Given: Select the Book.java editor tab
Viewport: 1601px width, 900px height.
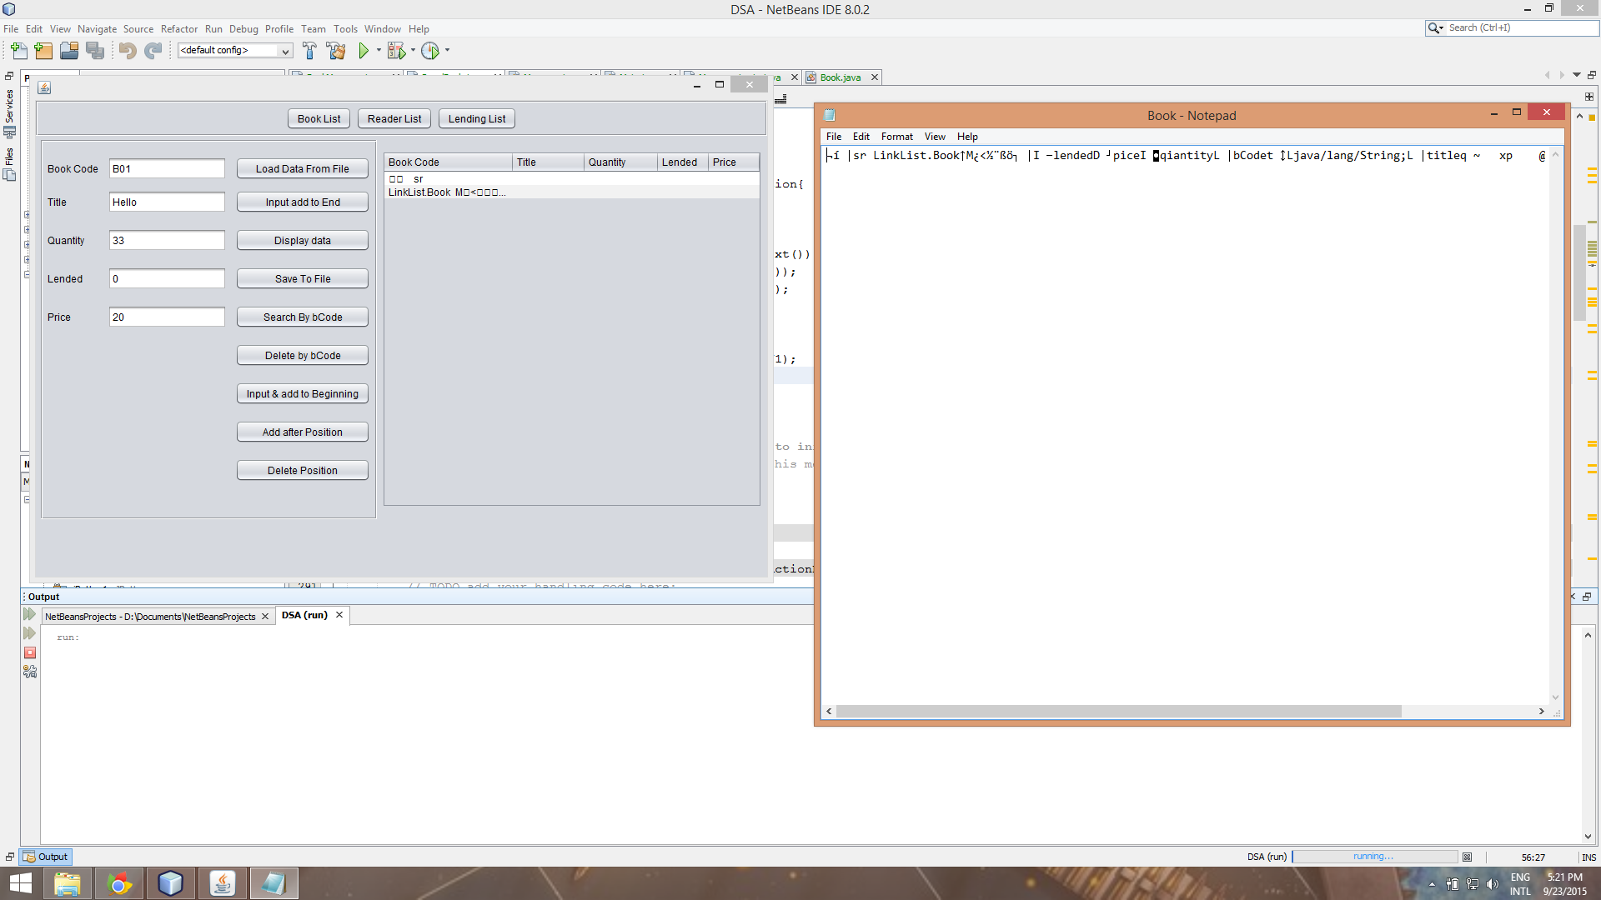Looking at the screenshot, I should (x=840, y=77).
